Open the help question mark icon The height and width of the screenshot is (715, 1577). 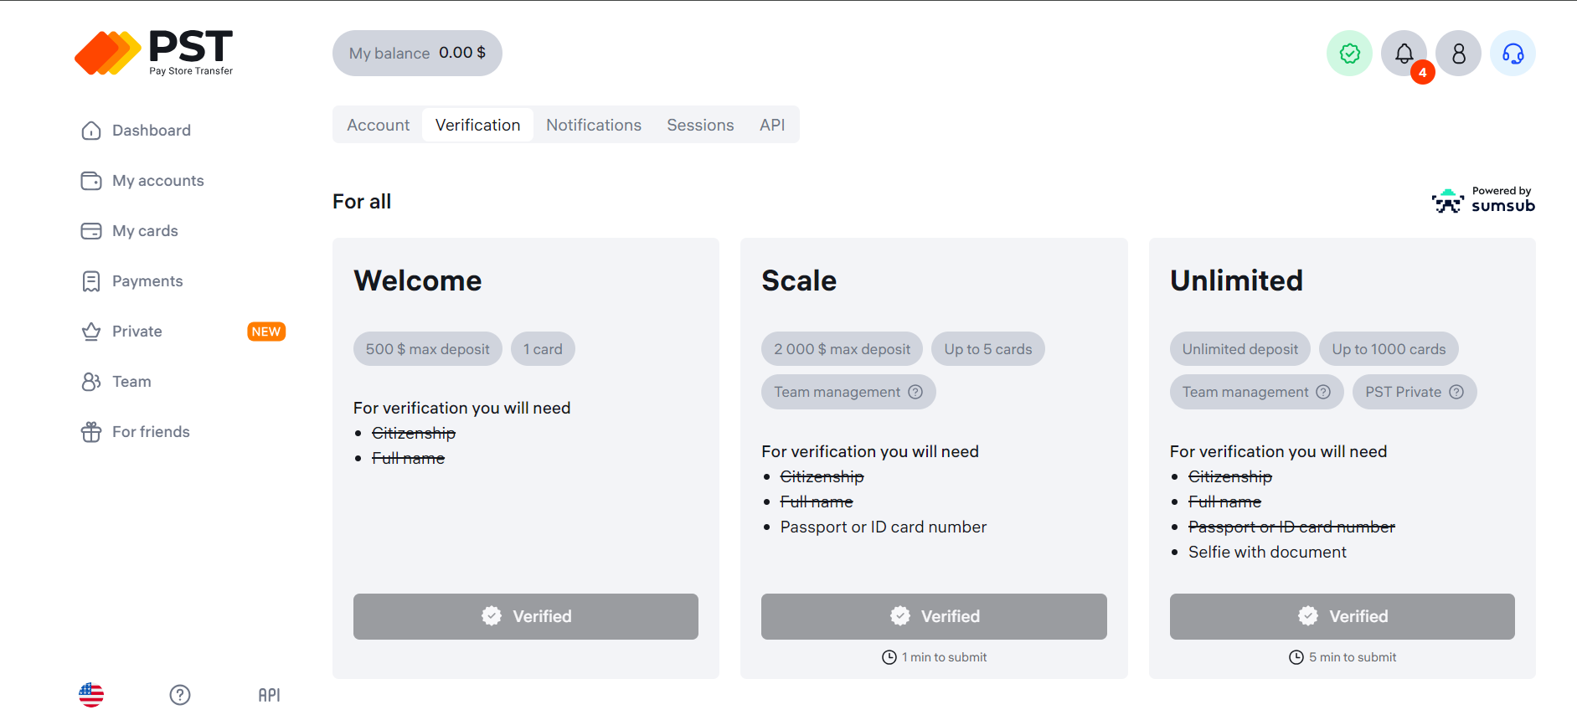coord(180,695)
